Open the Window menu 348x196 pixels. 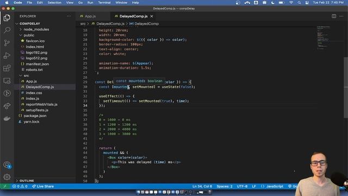pyautogui.click(x=121, y=3)
